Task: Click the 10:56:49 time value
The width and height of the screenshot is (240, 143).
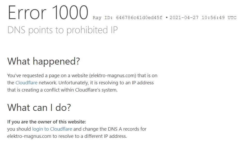Action: click(x=213, y=18)
